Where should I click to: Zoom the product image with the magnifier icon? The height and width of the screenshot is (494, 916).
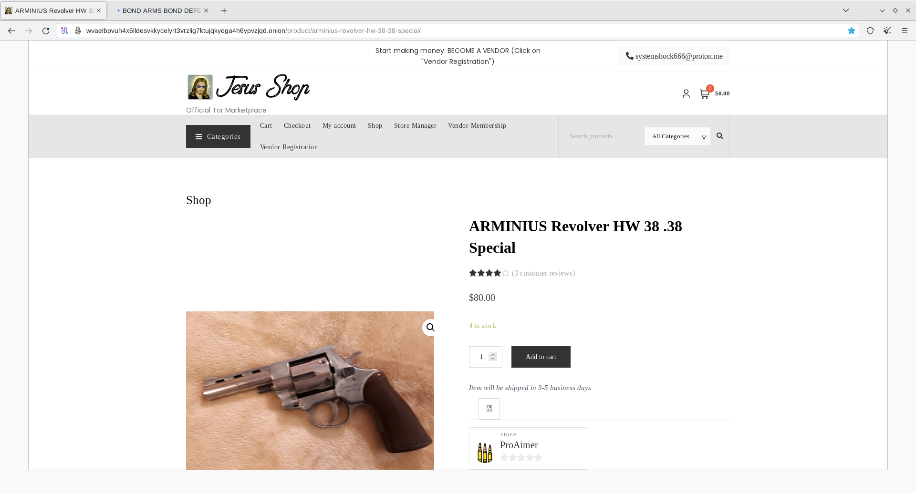tap(430, 328)
